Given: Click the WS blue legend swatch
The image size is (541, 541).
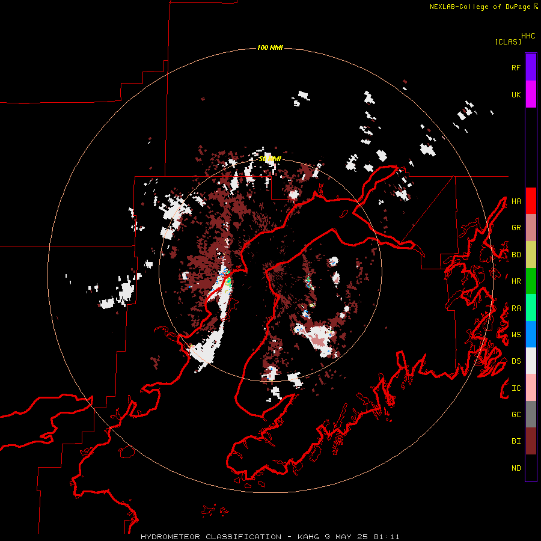Looking at the screenshot, I should (x=531, y=334).
